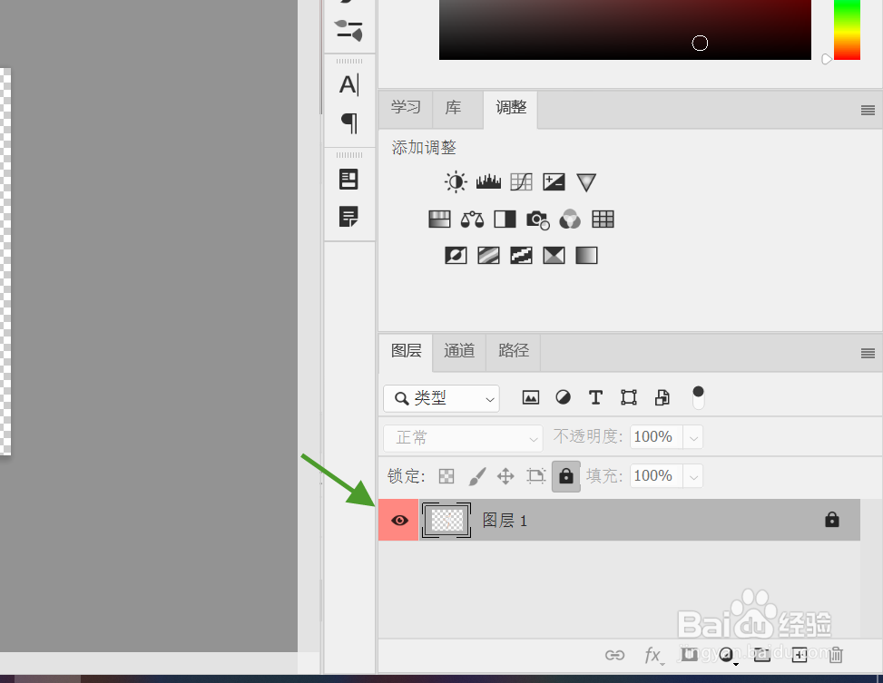This screenshot has width=883, height=683.
Task: Open the Adjustments panel flyout menu
Action: pos(868,110)
